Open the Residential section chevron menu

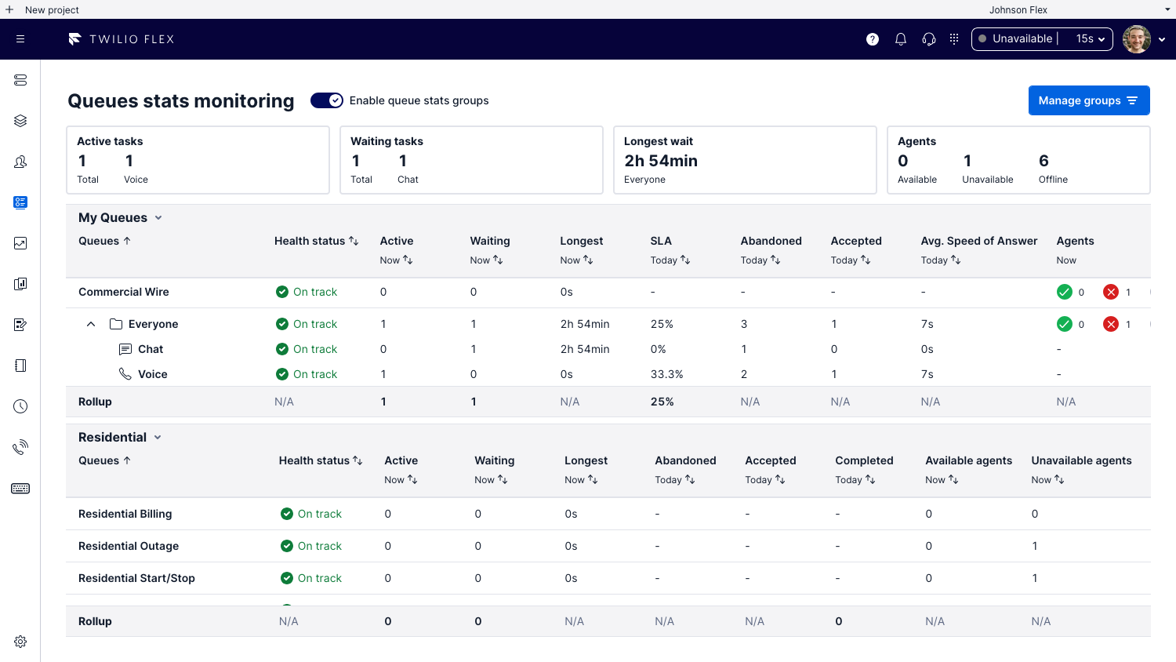158,437
